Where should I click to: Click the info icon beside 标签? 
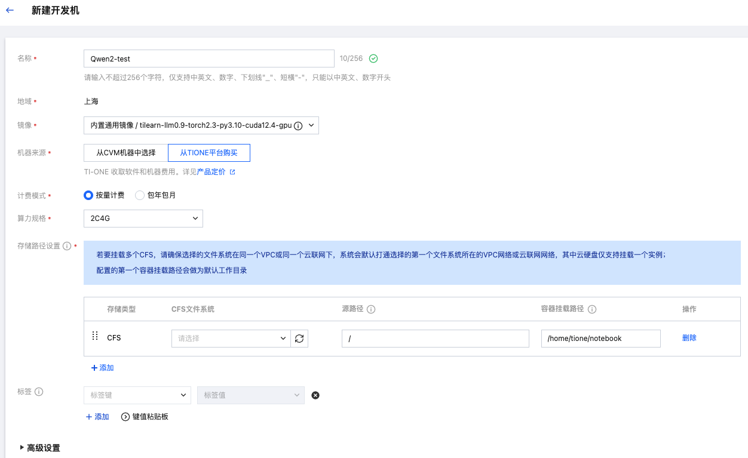coord(39,392)
